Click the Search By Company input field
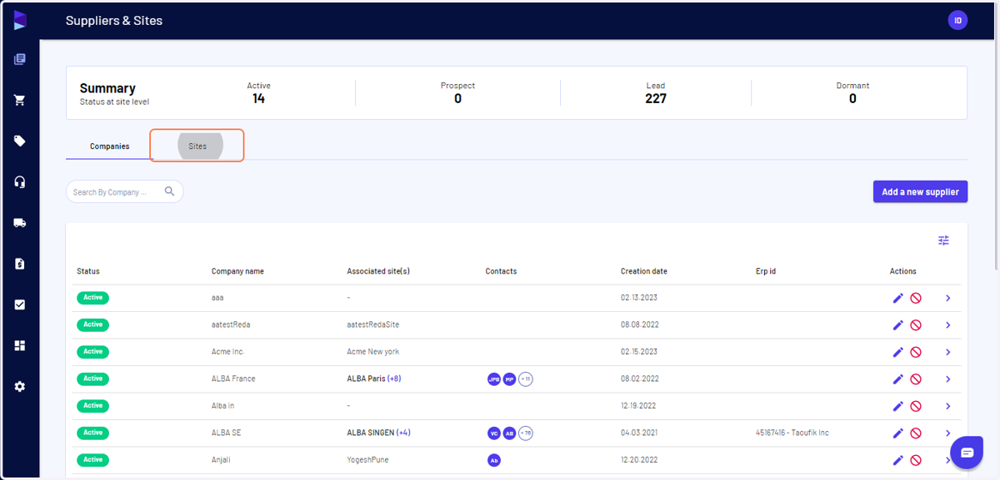 (124, 191)
